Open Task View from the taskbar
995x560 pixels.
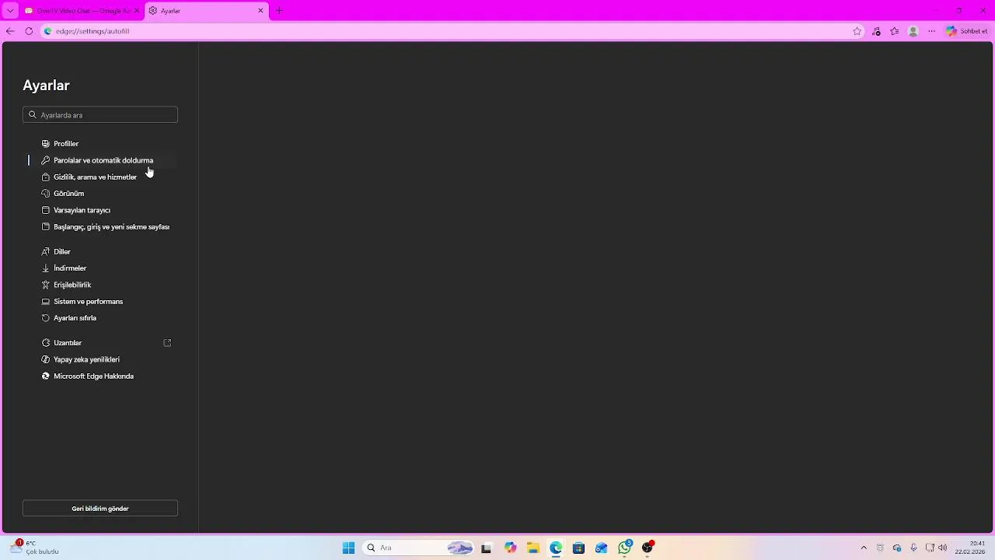[x=487, y=548]
